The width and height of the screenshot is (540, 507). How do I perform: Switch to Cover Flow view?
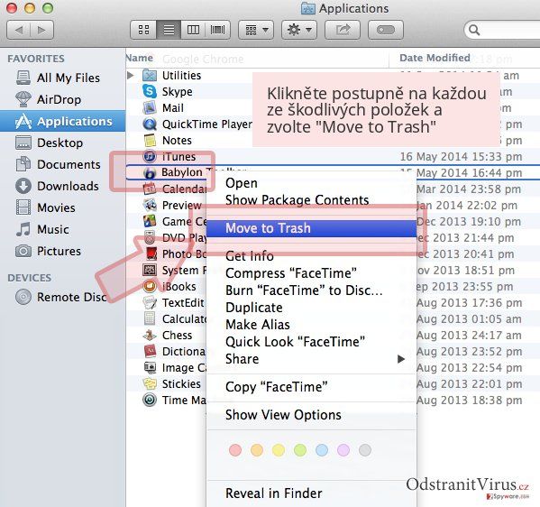pos(217,30)
